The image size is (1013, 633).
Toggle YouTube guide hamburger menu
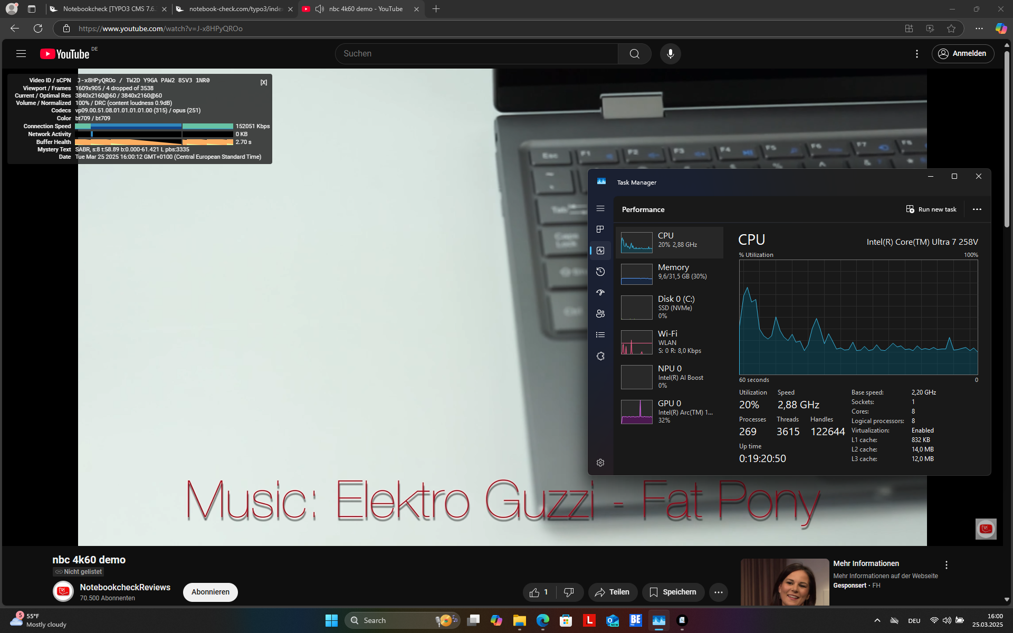(21, 54)
